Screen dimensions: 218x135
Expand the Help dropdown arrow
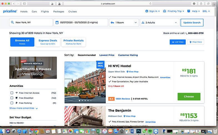(199, 11)
